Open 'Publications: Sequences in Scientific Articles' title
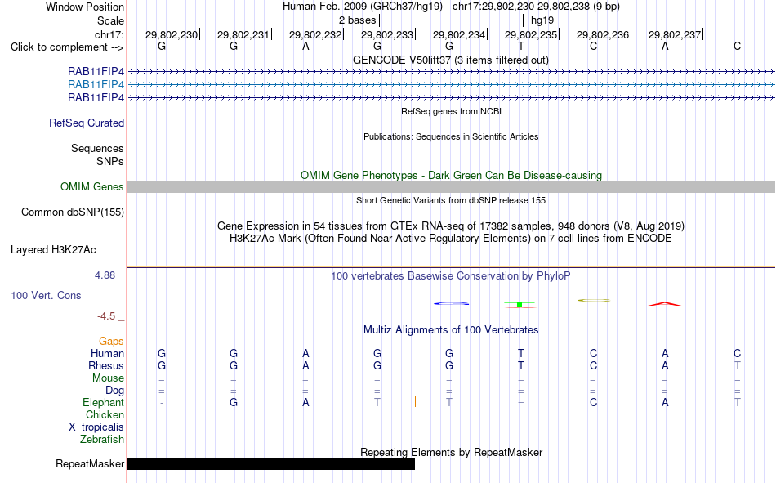 [451, 136]
